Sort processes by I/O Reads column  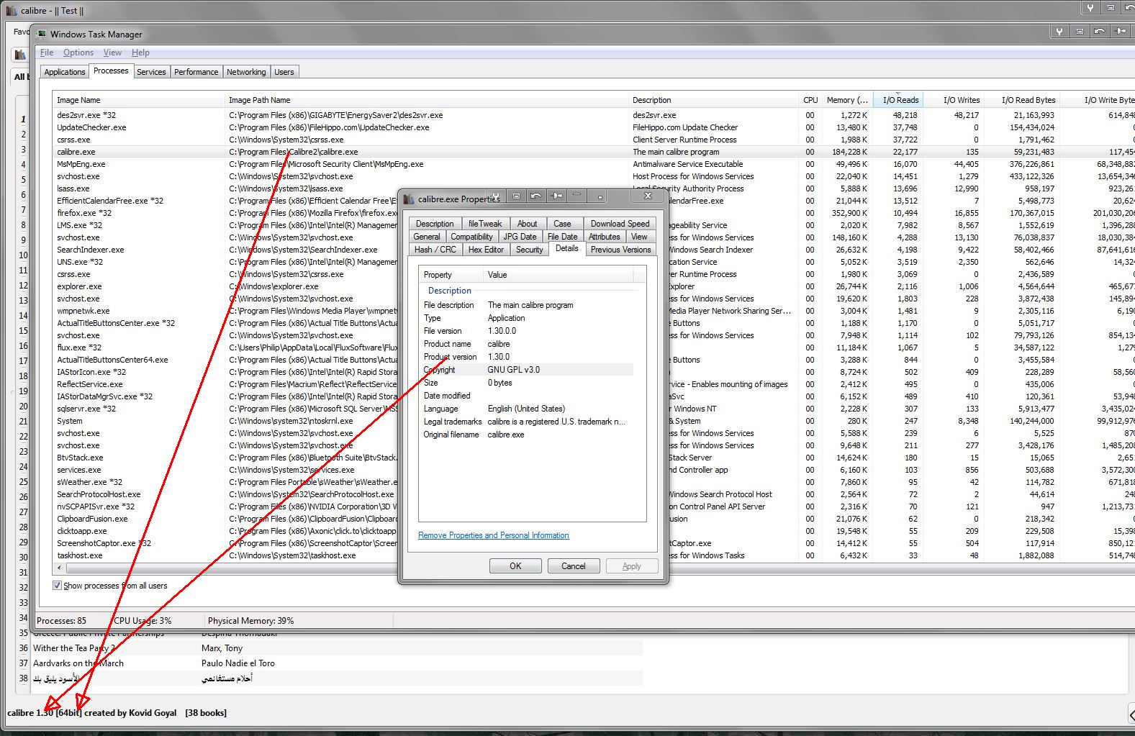coord(898,100)
